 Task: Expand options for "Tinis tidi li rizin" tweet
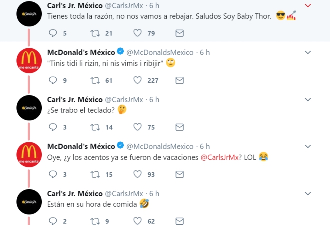(308, 52)
